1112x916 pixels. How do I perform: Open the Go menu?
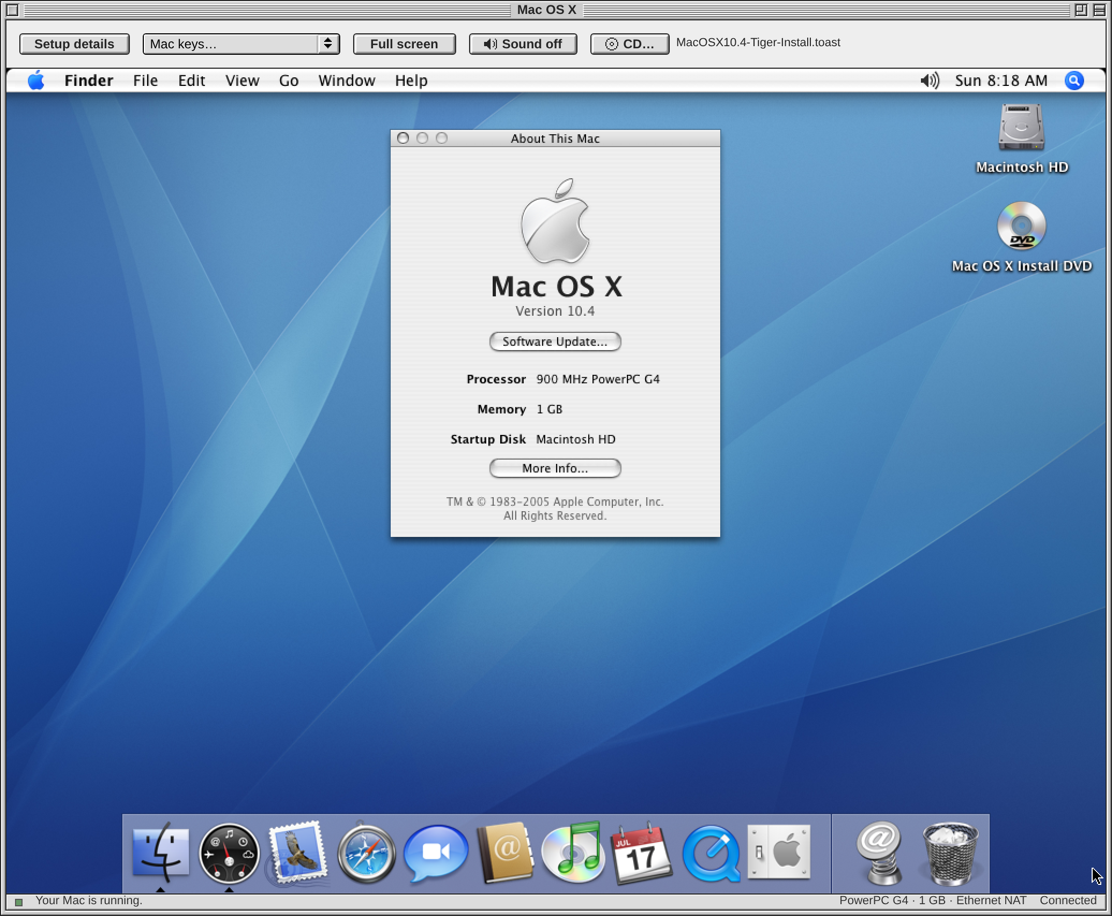point(289,81)
